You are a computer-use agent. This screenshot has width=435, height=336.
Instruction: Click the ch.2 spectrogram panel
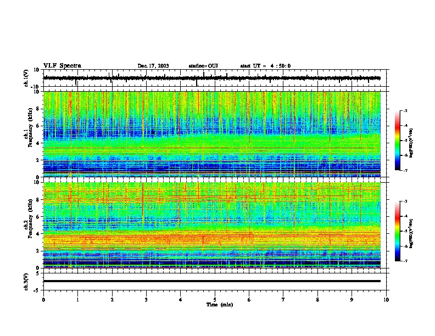click(x=212, y=225)
